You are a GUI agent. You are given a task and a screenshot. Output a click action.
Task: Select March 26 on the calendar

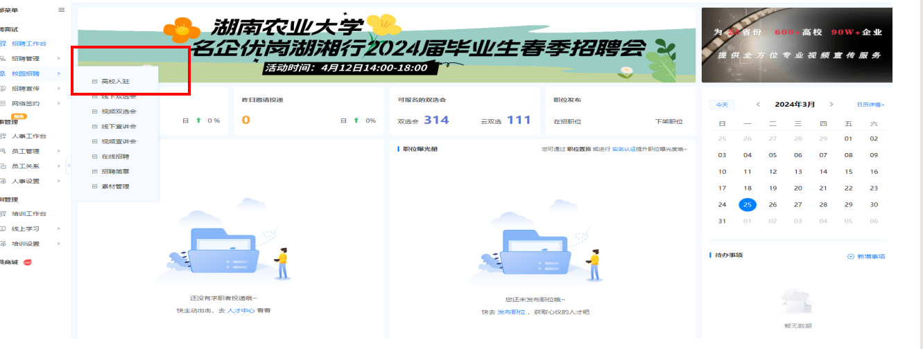pyautogui.click(x=773, y=205)
